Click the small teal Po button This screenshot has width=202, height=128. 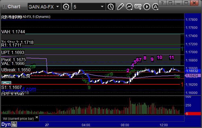pos(6,83)
